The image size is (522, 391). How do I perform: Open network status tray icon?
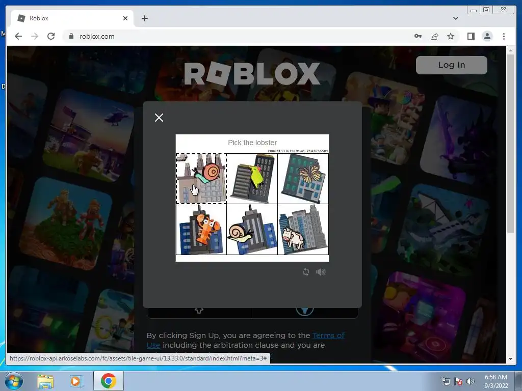(x=446, y=381)
